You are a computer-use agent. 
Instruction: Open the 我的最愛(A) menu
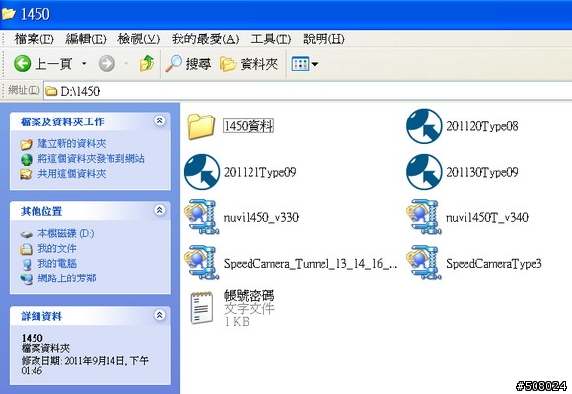coord(205,39)
